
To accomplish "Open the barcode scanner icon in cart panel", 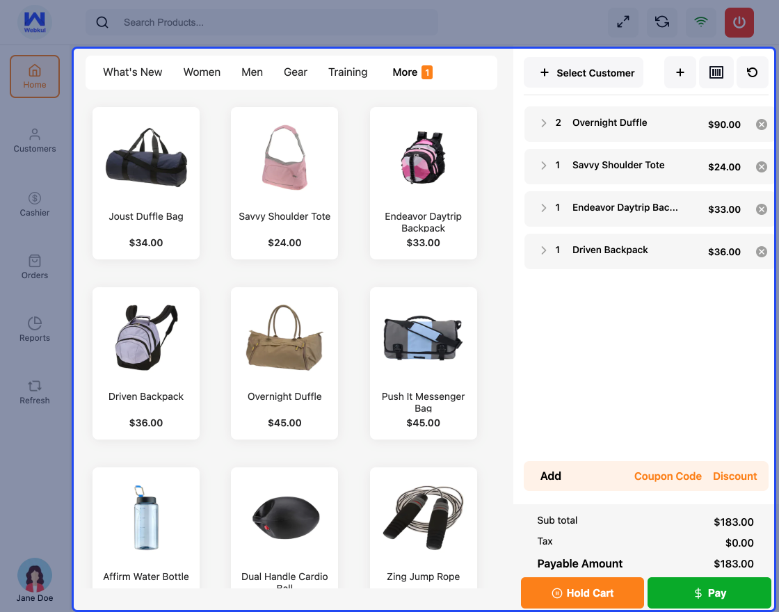I will click(716, 72).
